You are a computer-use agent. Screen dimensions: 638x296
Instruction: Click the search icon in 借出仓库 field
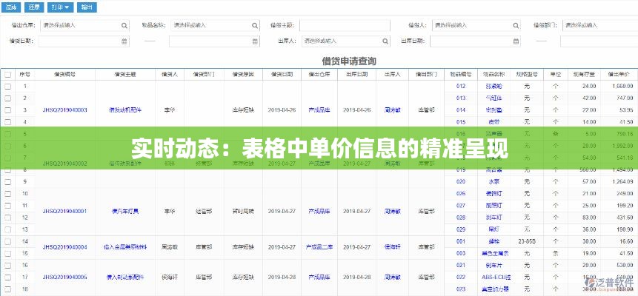(124, 24)
